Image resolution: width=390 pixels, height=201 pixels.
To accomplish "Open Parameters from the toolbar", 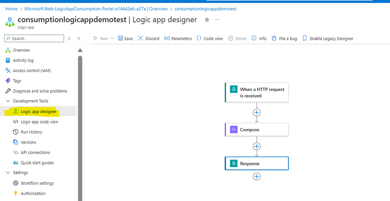I will point(178,39).
